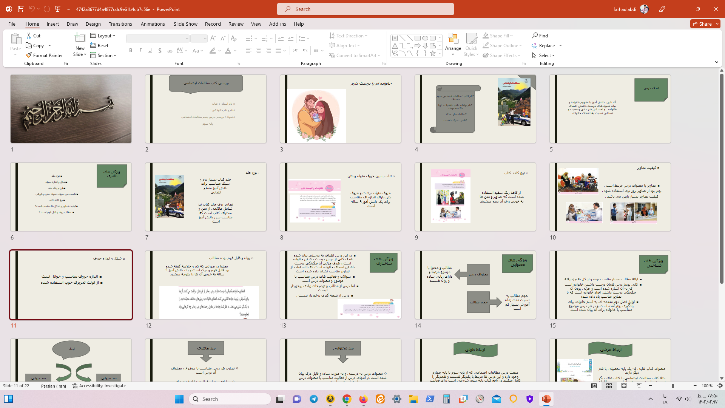Click the Format Painter brush icon
Image resolution: width=725 pixels, height=408 pixels.
click(29, 55)
